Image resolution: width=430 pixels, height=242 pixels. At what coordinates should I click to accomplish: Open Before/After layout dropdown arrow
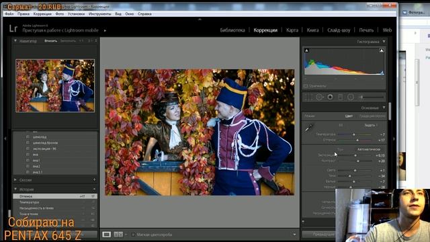point(126,235)
